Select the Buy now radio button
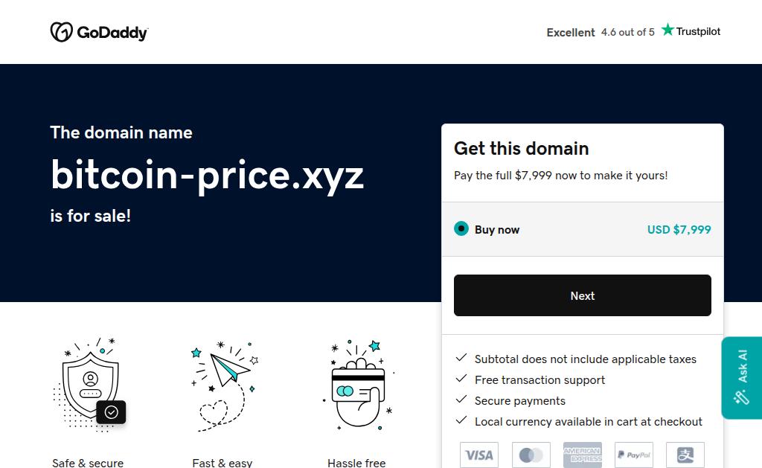 [461, 228]
